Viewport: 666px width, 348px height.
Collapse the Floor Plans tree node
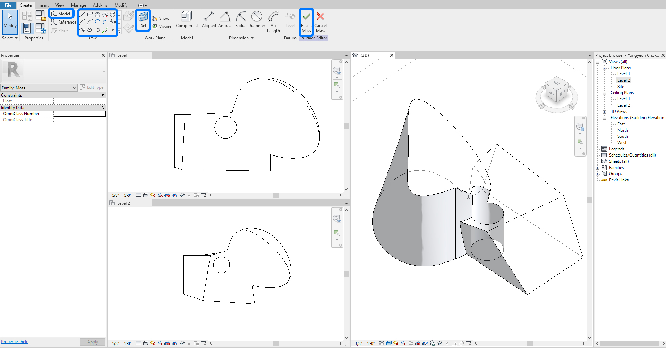pyautogui.click(x=604, y=68)
